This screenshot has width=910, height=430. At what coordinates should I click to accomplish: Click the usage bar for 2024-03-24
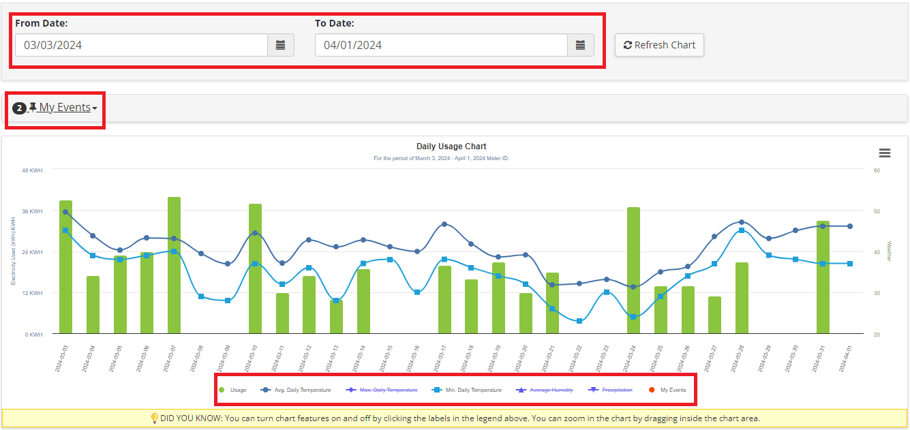pos(633,271)
